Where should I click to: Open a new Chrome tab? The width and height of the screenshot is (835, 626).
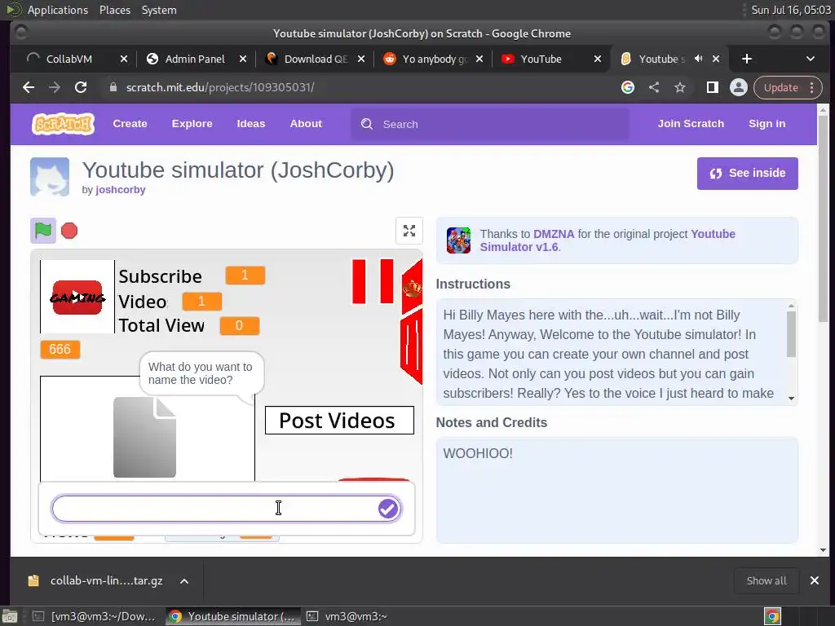click(747, 59)
